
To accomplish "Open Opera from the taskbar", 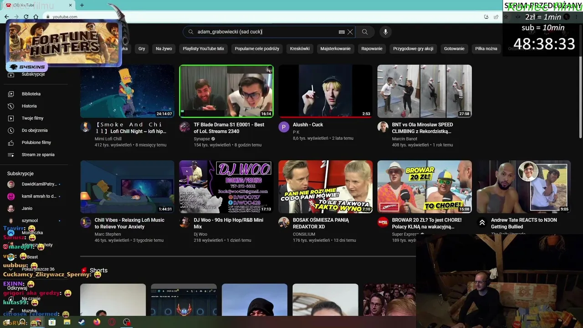I will point(112,322).
